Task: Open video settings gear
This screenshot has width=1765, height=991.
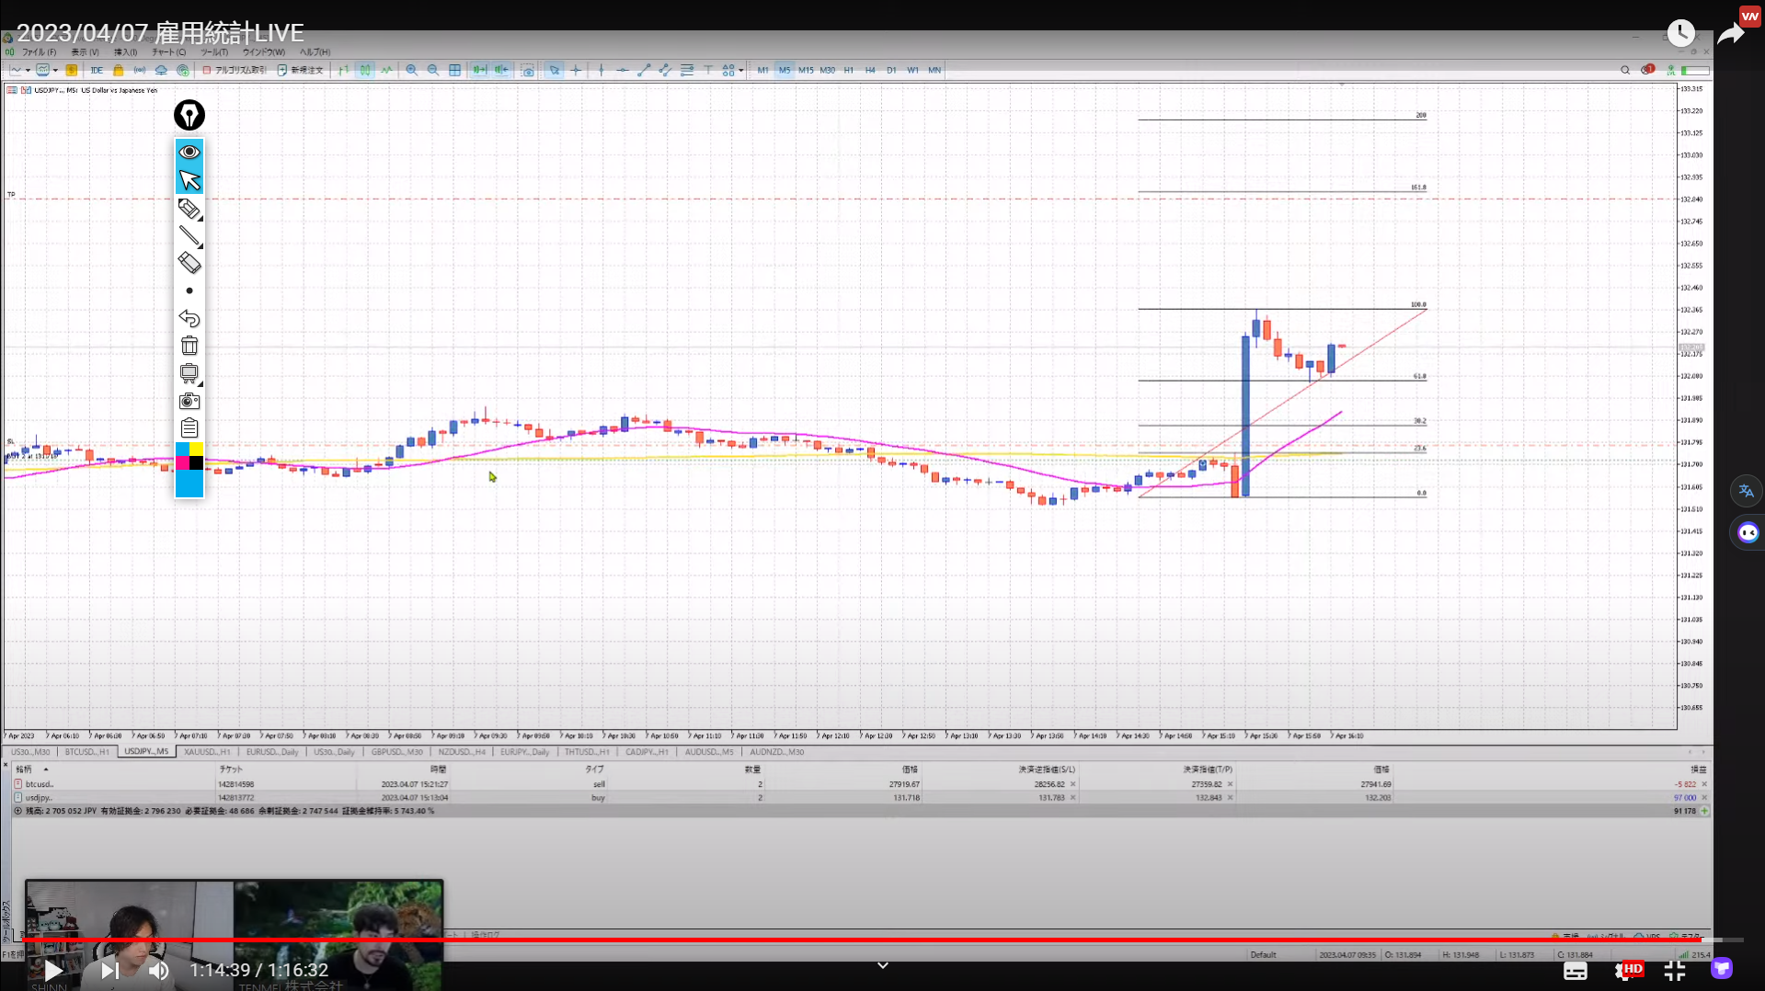Action: tap(1626, 970)
